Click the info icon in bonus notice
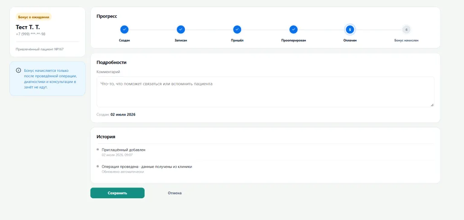464x220 pixels. (x=18, y=70)
